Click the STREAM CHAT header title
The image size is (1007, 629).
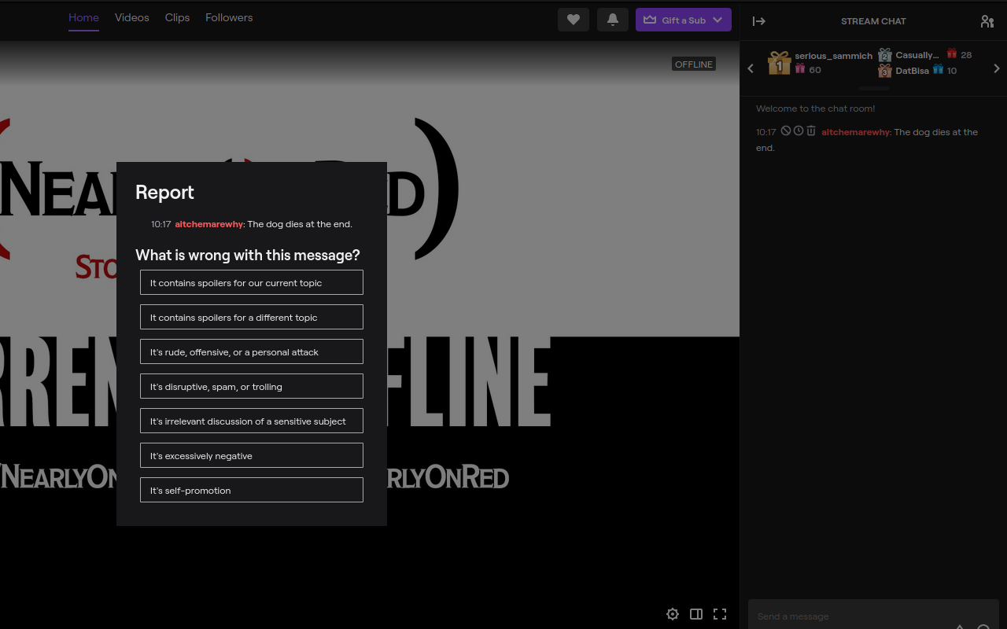pyautogui.click(x=873, y=21)
